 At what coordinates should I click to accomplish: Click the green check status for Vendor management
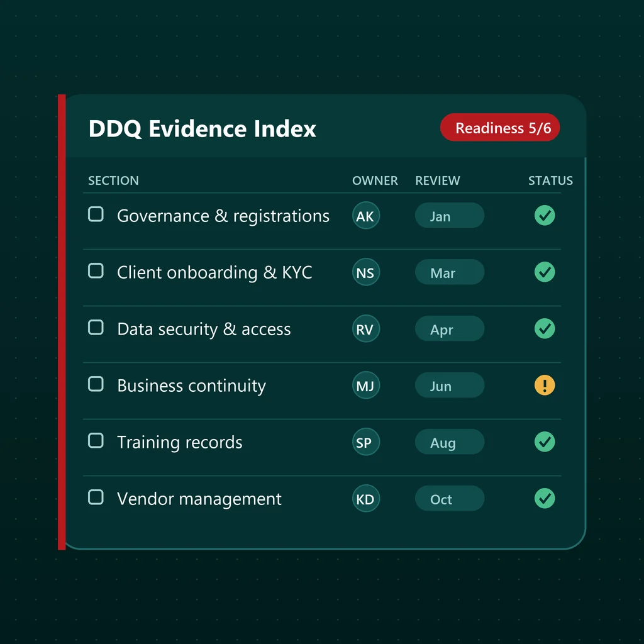pyautogui.click(x=544, y=499)
